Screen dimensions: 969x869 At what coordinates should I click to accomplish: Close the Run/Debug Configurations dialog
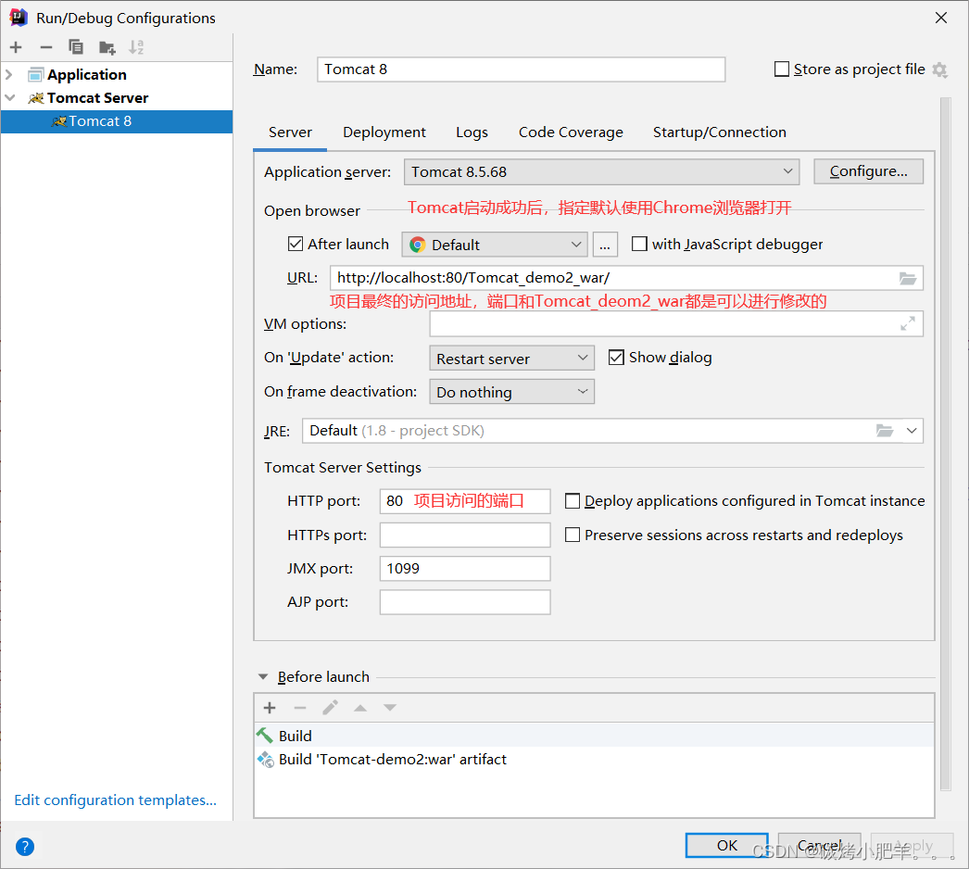(x=940, y=18)
